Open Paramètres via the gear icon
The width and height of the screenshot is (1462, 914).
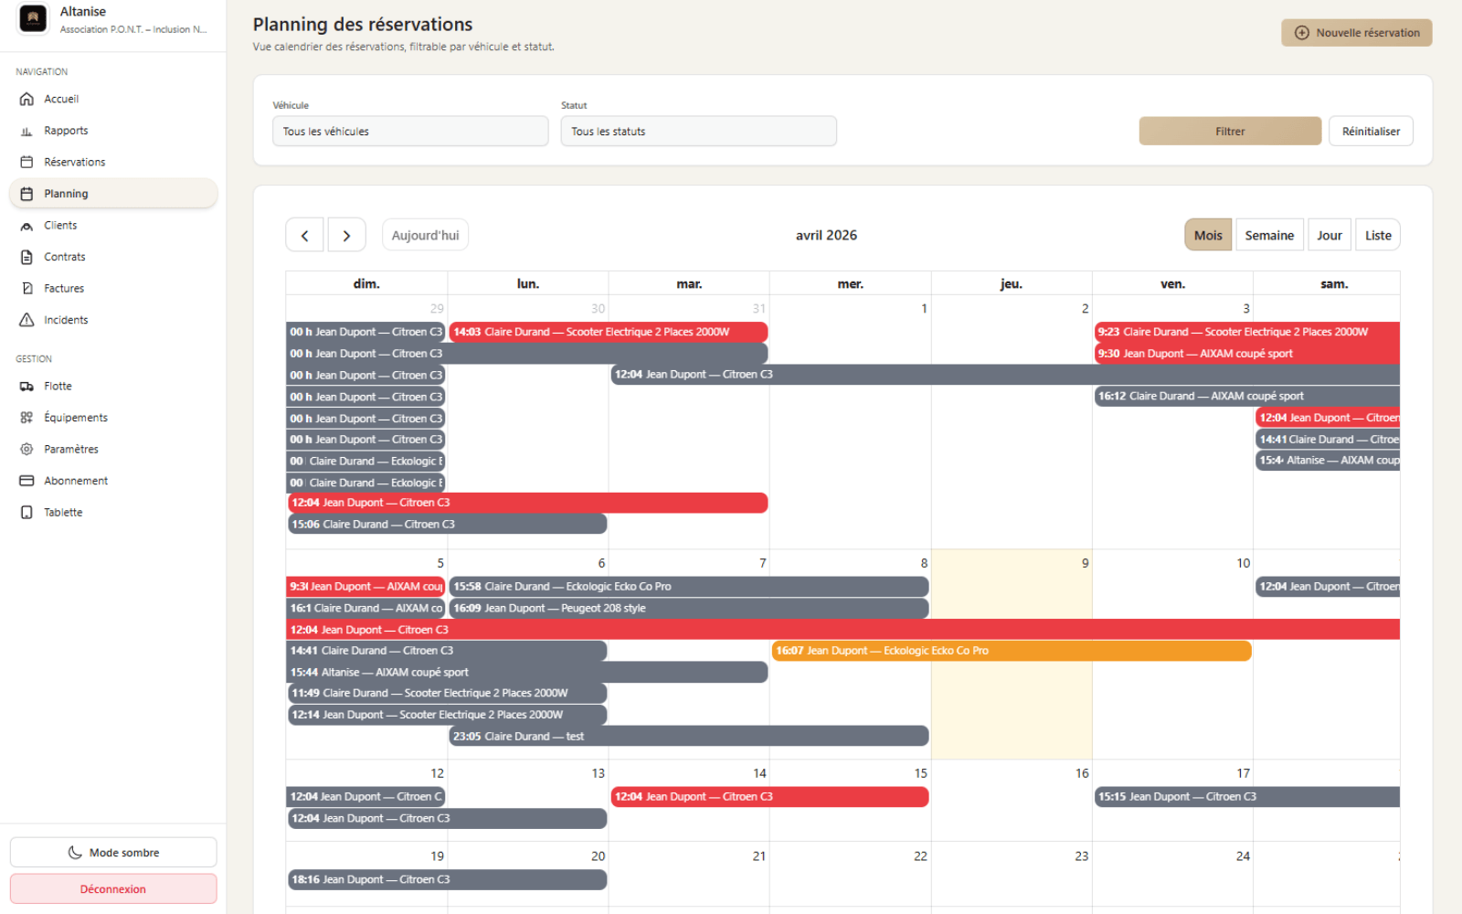pyautogui.click(x=26, y=450)
